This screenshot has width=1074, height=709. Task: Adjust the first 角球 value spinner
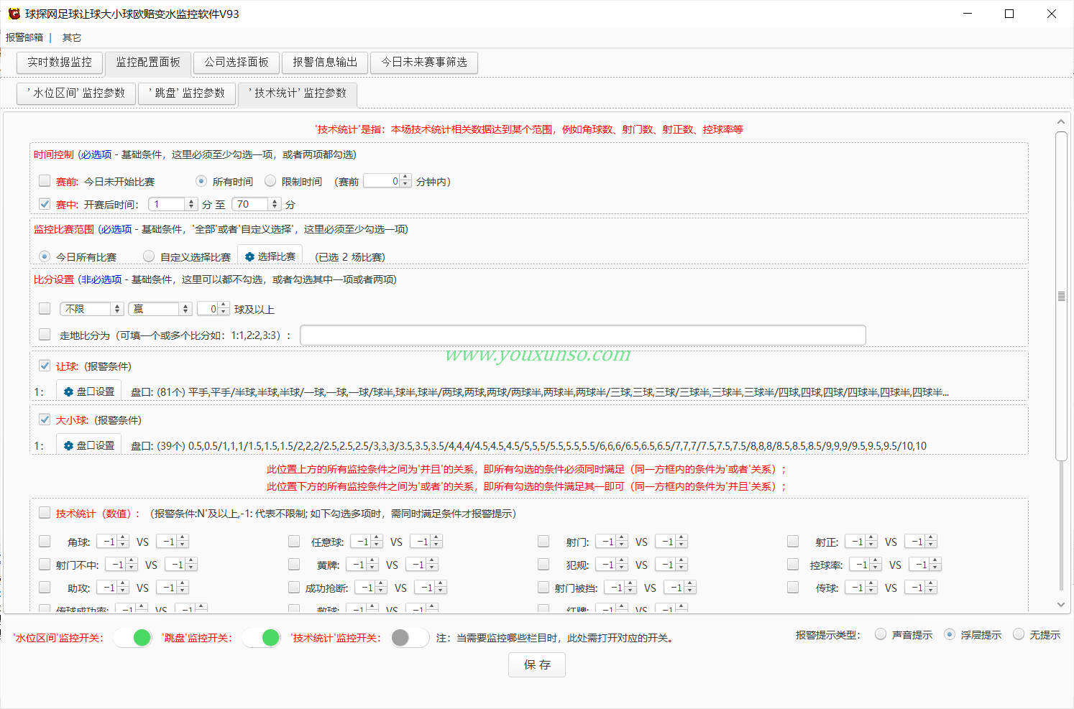click(x=113, y=542)
